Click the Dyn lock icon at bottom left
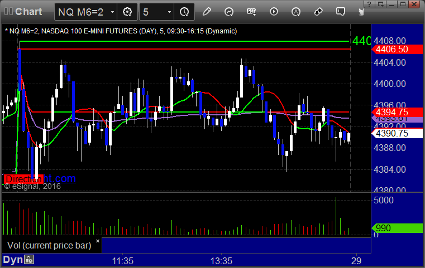The width and height of the screenshot is (425, 268). [29, 260]
